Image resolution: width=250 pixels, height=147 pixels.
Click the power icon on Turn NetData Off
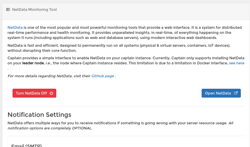point(51,93)
